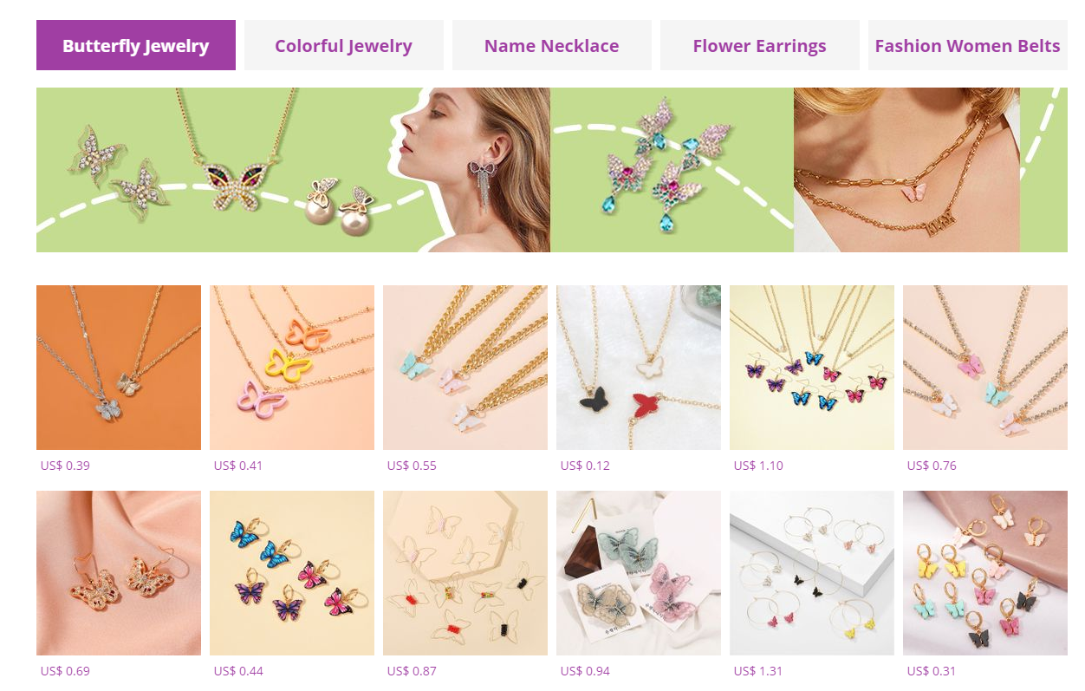Click the US$ 0.55 price label
This screenshot has width=1085, height=691.
click(x=412, y=466)
